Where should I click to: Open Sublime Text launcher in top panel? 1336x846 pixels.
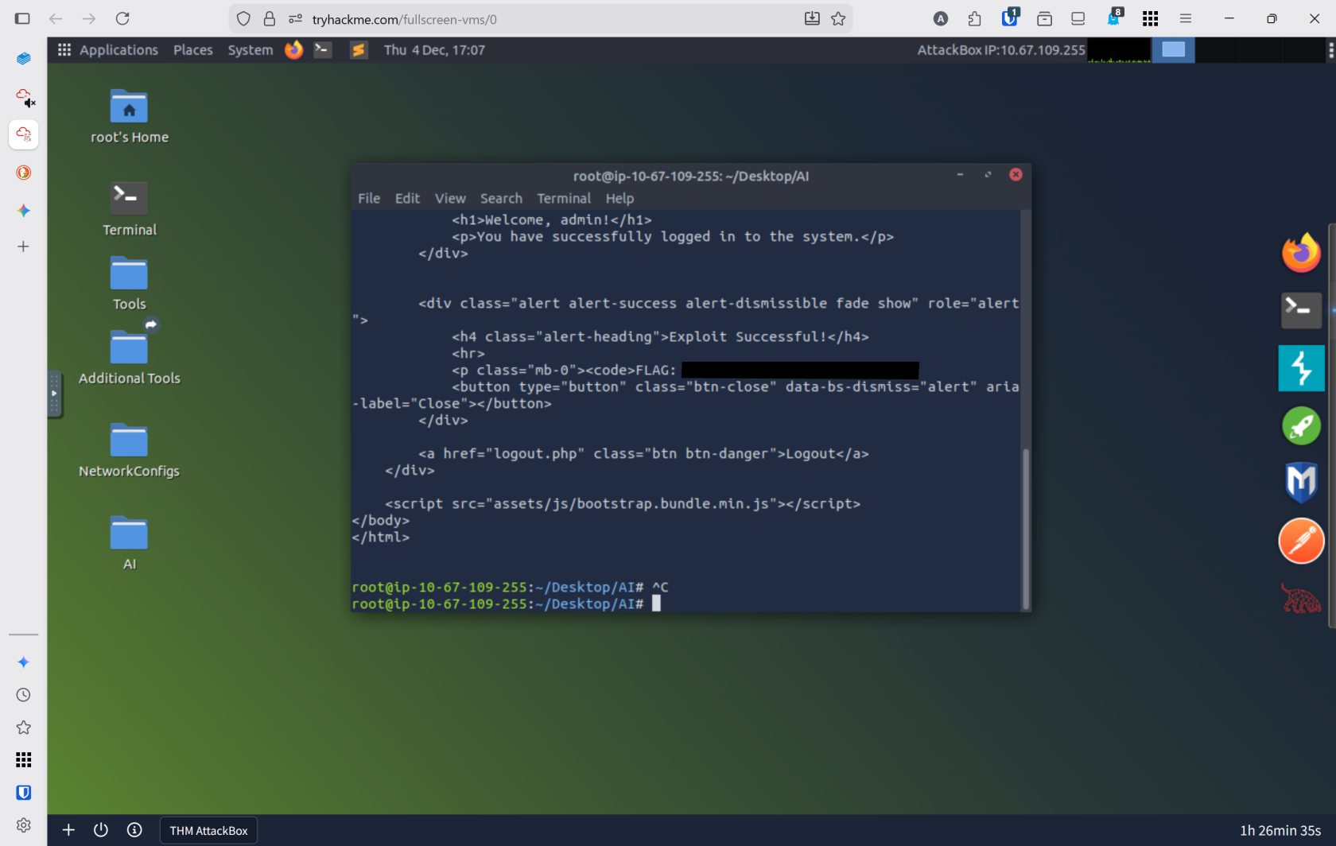359,50
